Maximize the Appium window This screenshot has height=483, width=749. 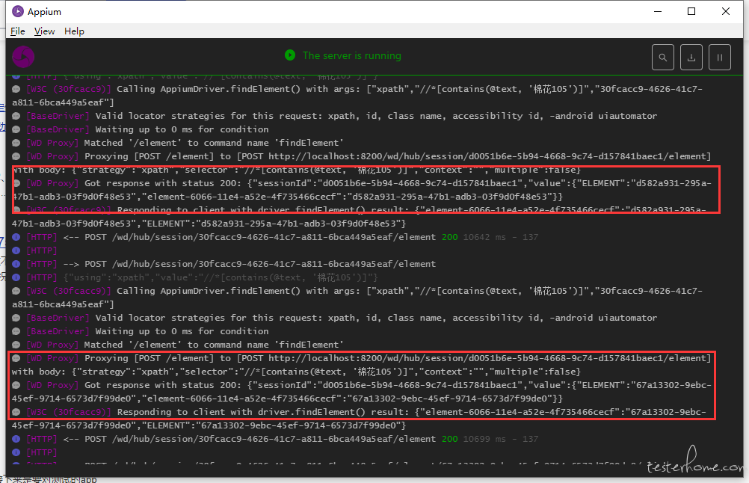point(691,11)
